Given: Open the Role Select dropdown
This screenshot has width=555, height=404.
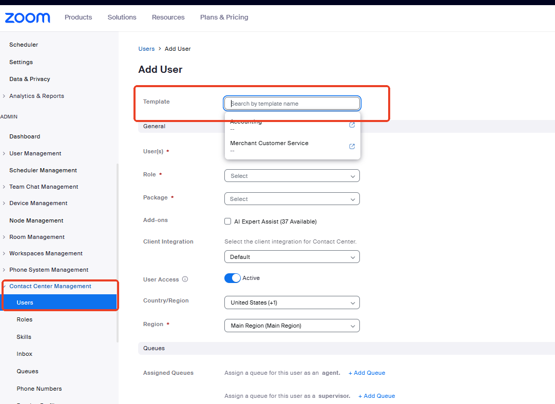Looking at the screenshot, I should tap(292, 176).
